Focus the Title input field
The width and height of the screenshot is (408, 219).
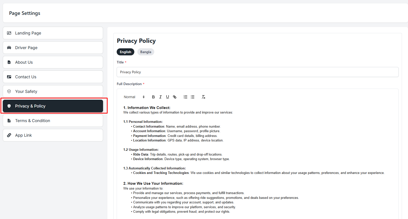click(258, 72)
